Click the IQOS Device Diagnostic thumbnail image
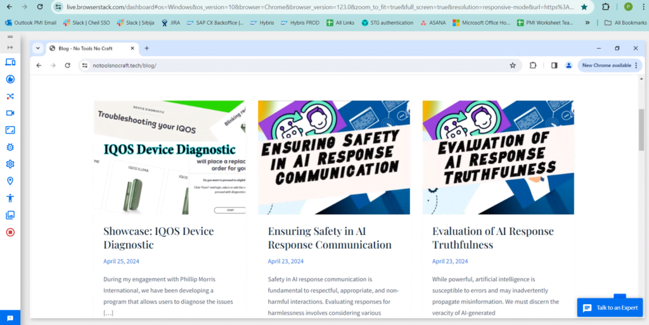The image size is (649, 325). tap(170, 157)
